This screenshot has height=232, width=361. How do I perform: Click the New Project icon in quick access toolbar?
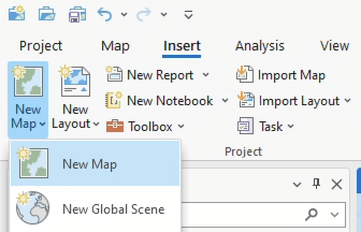17,15
